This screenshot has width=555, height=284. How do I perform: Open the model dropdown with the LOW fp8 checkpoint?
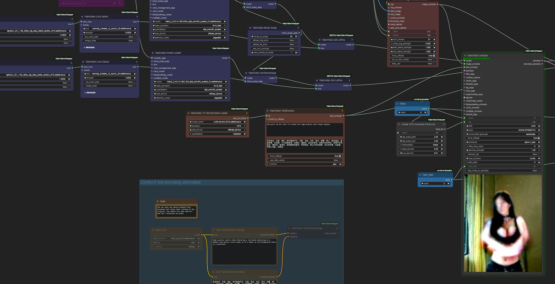point(190,82)
